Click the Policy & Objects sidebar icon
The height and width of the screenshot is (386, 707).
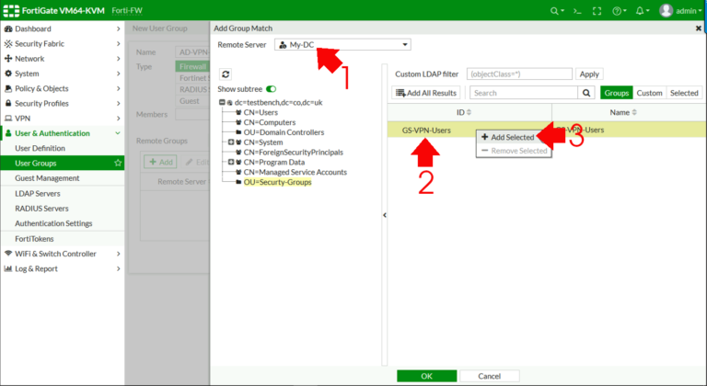click(x=8, y=88)
